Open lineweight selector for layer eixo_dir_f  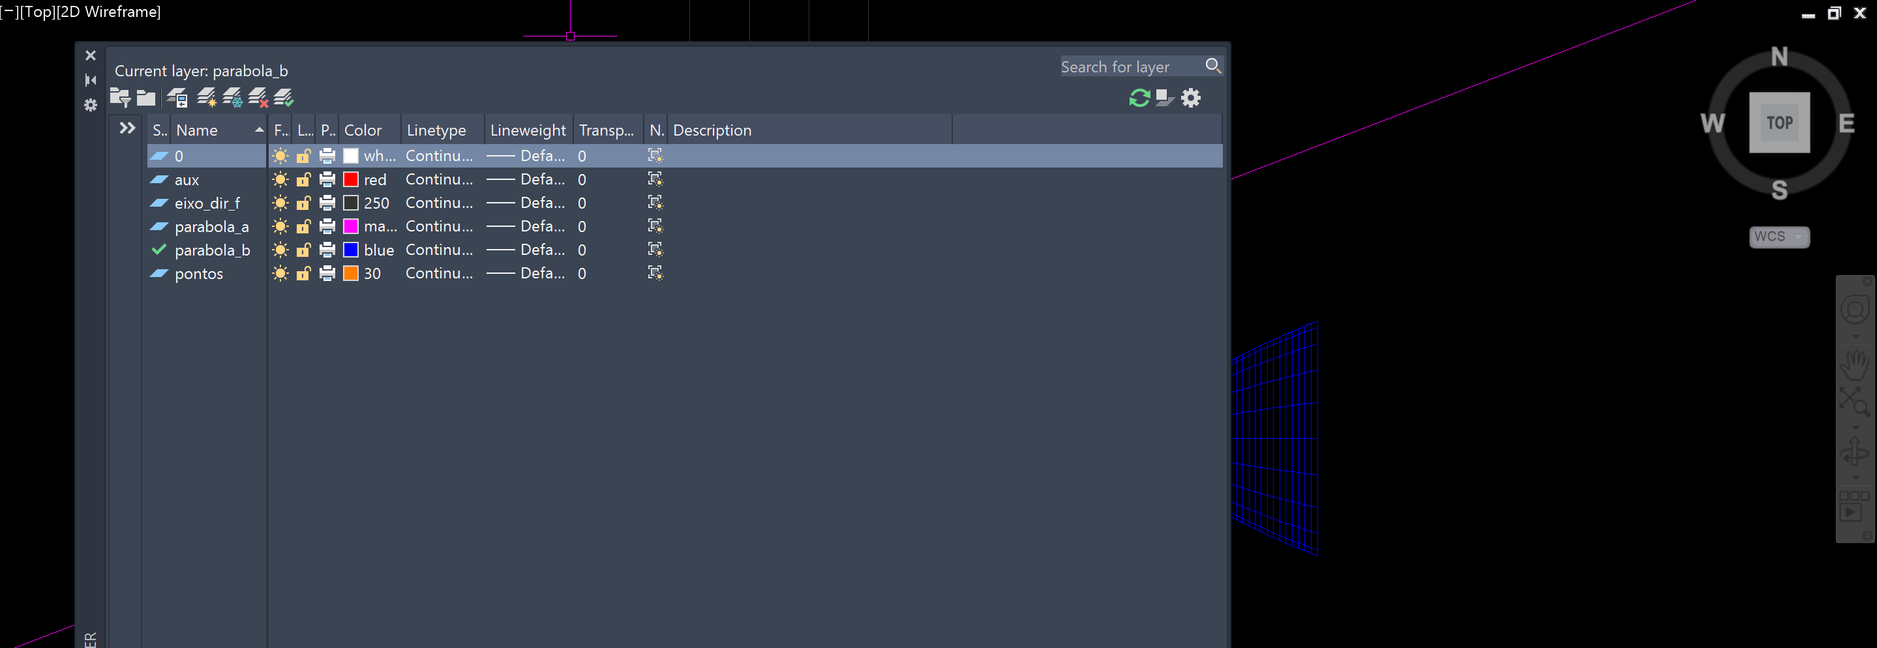click(526, 202)
